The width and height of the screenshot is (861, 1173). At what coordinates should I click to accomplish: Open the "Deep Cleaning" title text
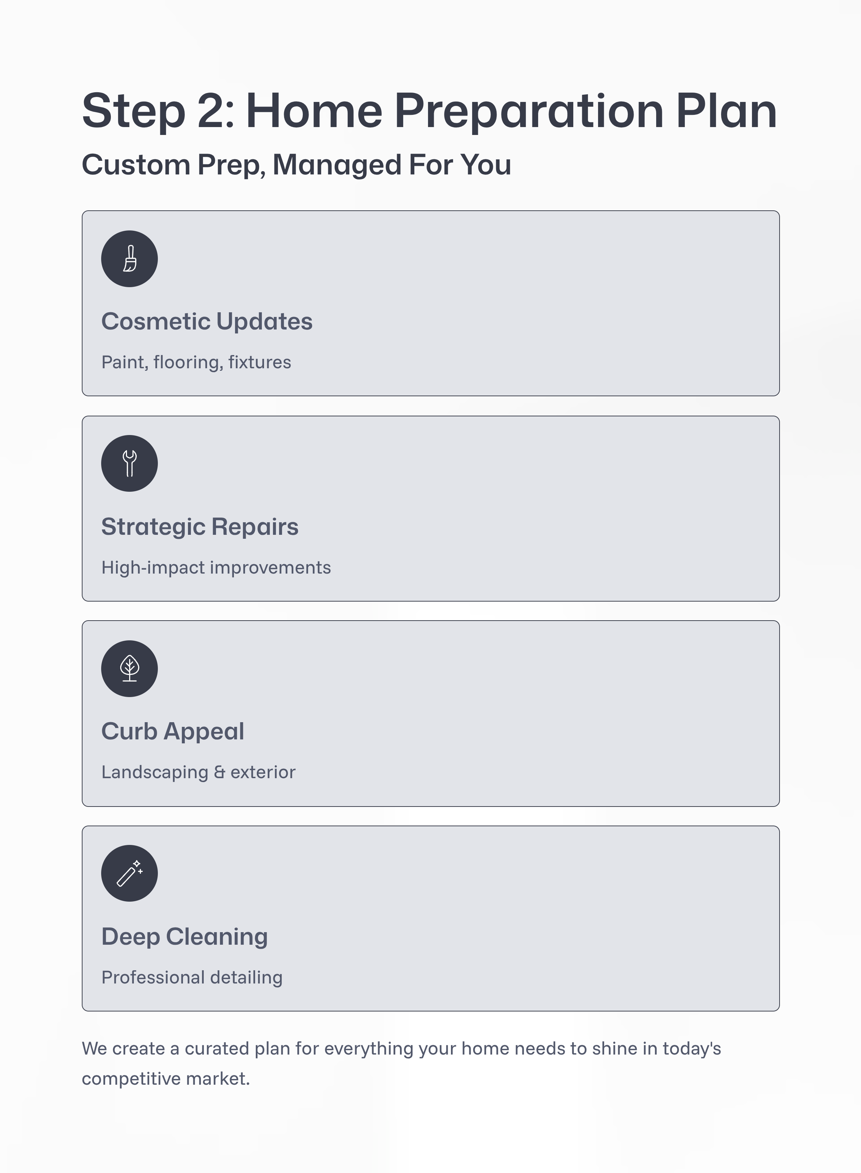(184, 936)
